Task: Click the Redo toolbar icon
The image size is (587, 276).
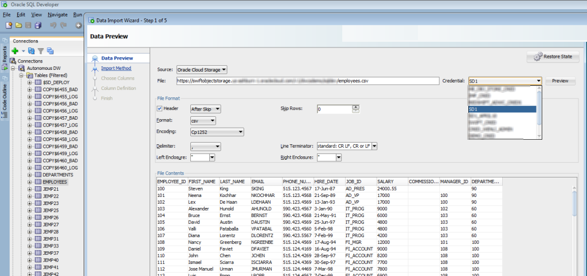Action: [63, 25]
